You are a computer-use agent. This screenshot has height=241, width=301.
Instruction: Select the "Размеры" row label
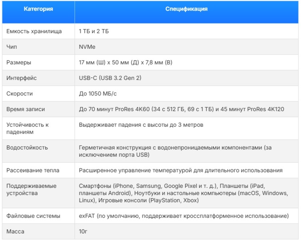point(19,63)
